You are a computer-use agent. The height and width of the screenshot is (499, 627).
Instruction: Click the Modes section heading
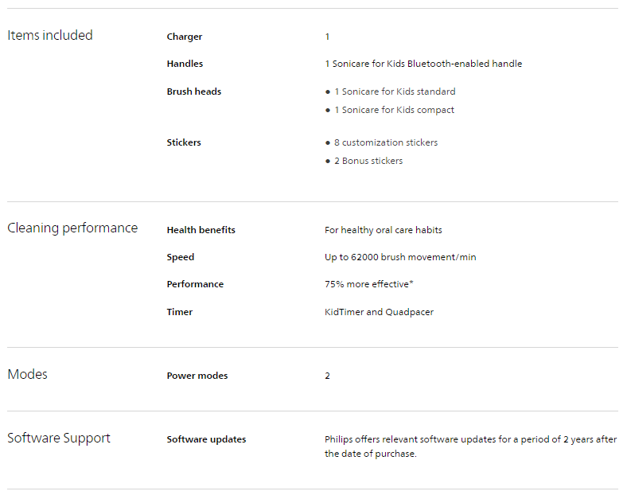28,375
